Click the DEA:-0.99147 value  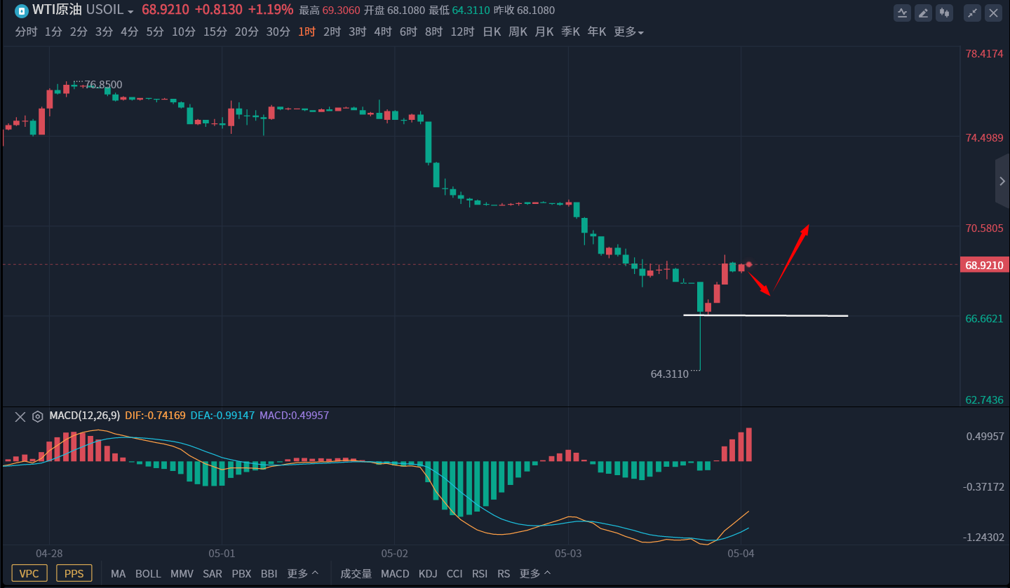pos(222,416)
